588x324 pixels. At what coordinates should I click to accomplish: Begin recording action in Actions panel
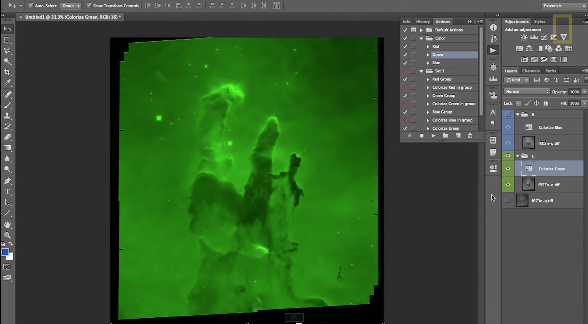coord(421,136)
